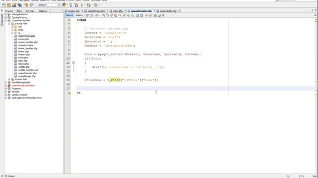Click the Comment lines icon
Screen dimensions: 318x178
coord(156,15)
